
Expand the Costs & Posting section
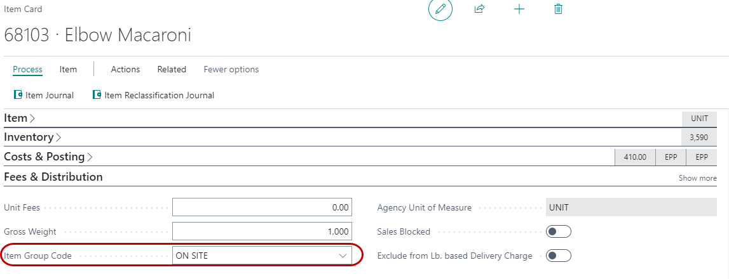click(x=48, y=157)
